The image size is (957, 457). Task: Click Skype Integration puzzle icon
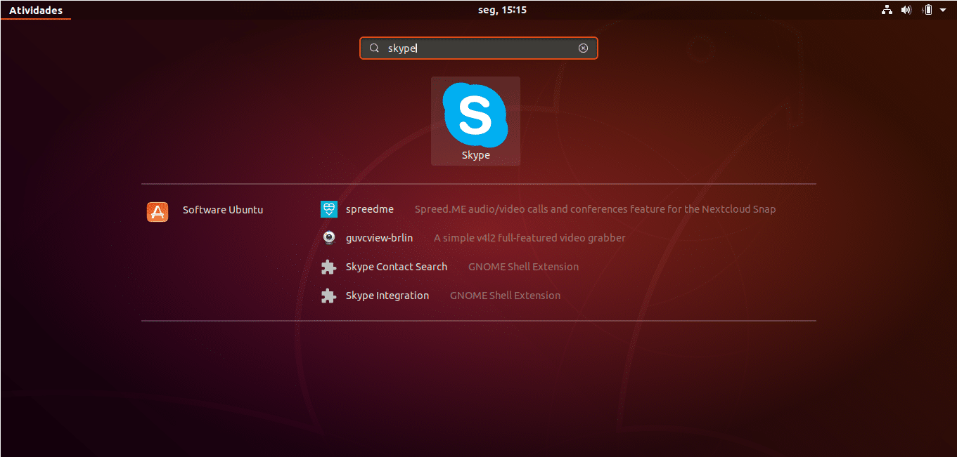328,296
